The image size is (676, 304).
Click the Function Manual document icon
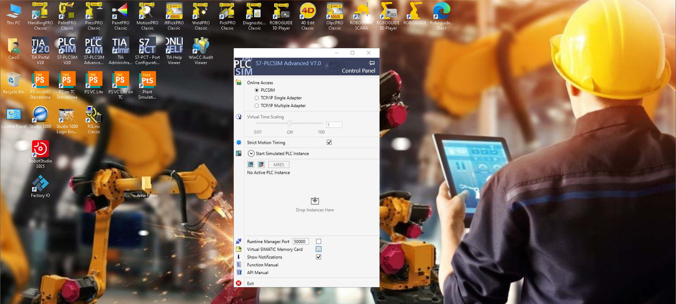[x=239, y=265]
